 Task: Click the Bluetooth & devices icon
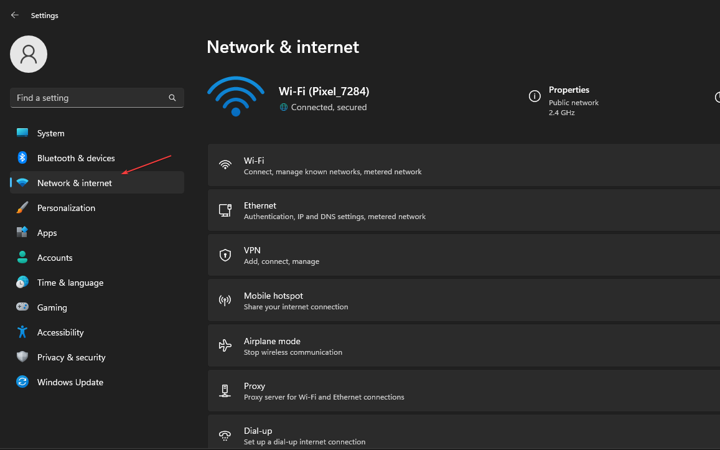(x=22, y=158)
